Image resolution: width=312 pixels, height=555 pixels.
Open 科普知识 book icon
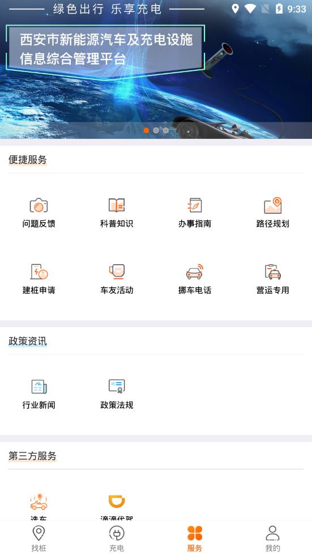(x=117, y=205)
